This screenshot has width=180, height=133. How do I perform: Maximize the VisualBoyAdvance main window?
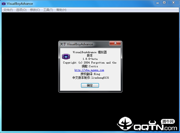coord(164,3)
